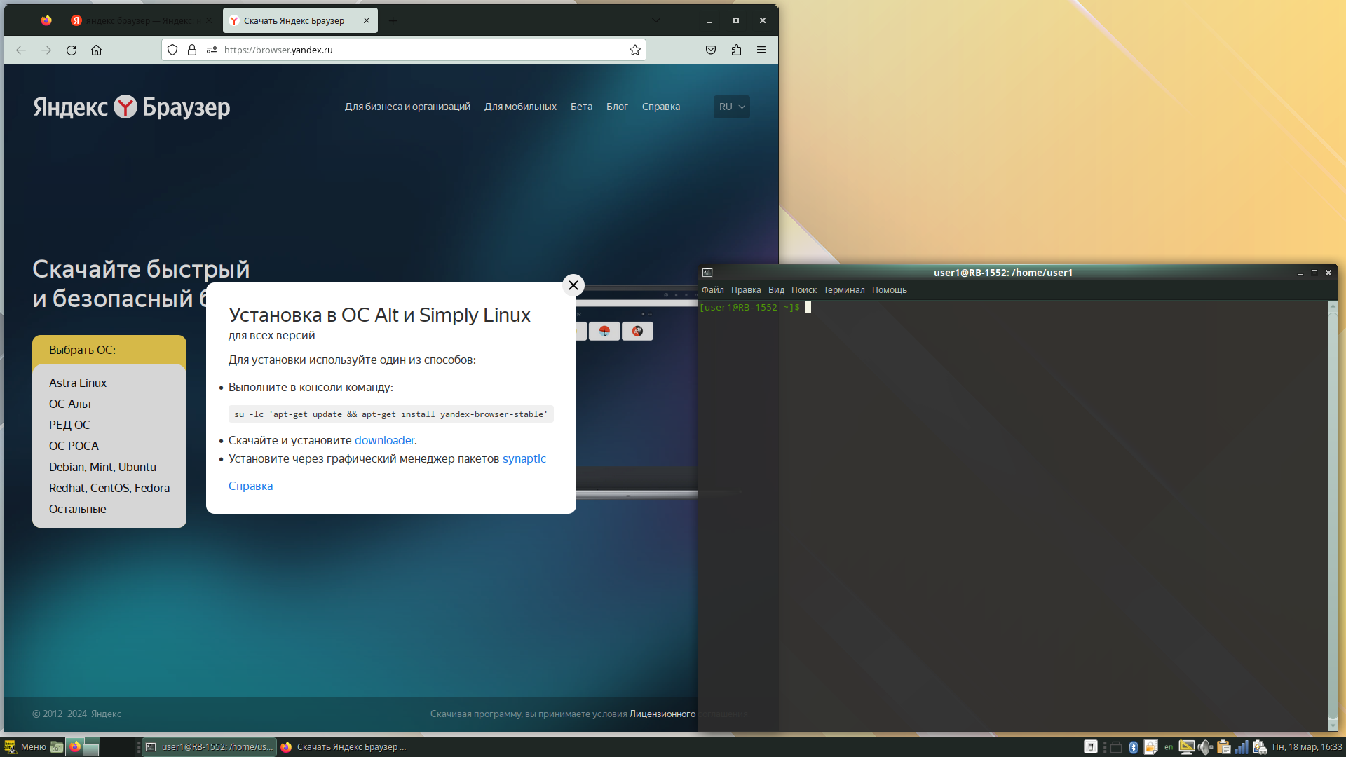
Task: Open the system 'Меню' button
Action: [x=25, y=746]
